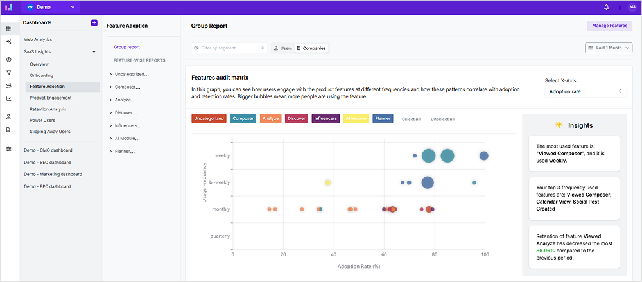Switch view to Users
The image size is (642, 282).
coord(282,48)
